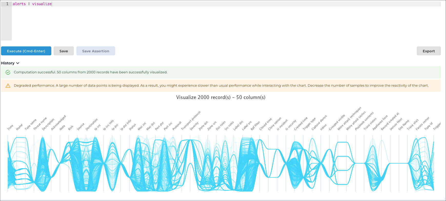Click the Execute (Cmd-Enter) button
The height and width of the screenshot is (201, 446).
coord(26,51)
